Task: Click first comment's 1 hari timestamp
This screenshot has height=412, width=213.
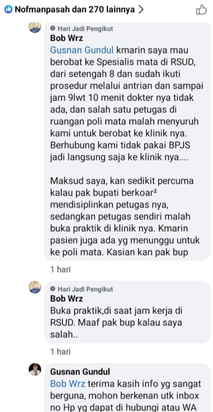Action: click(x=60, y=269)
